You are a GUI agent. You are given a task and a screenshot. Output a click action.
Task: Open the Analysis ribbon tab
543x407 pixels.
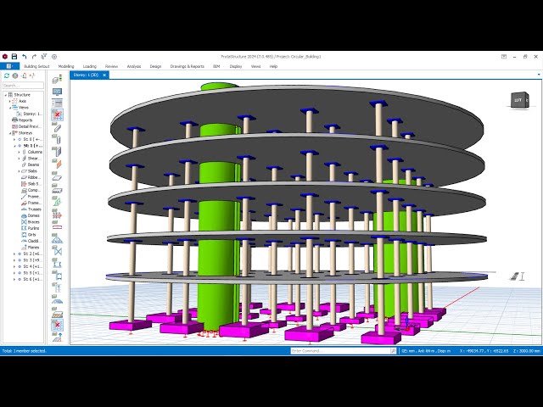134,66
